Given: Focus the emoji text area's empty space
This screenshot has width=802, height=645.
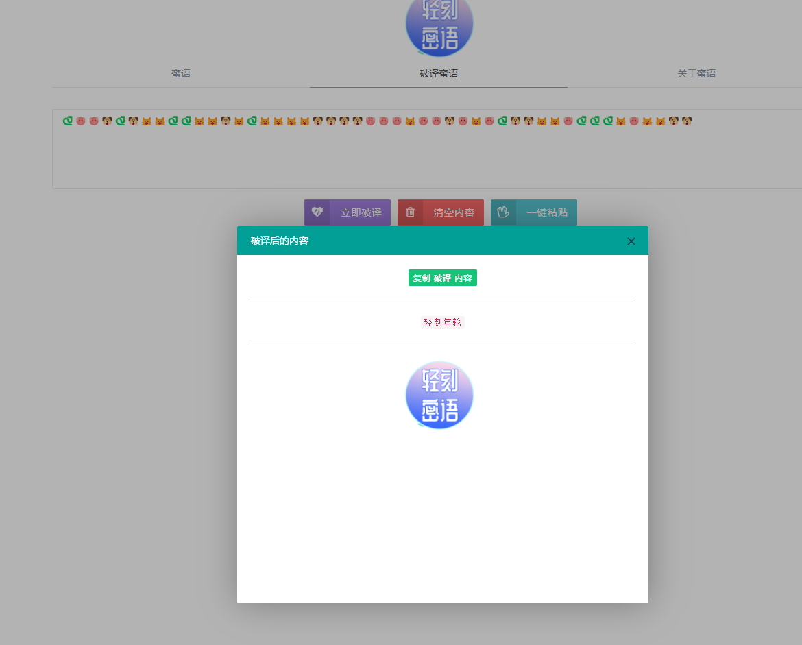Looking at the screenshot, I should coord(411,161).
